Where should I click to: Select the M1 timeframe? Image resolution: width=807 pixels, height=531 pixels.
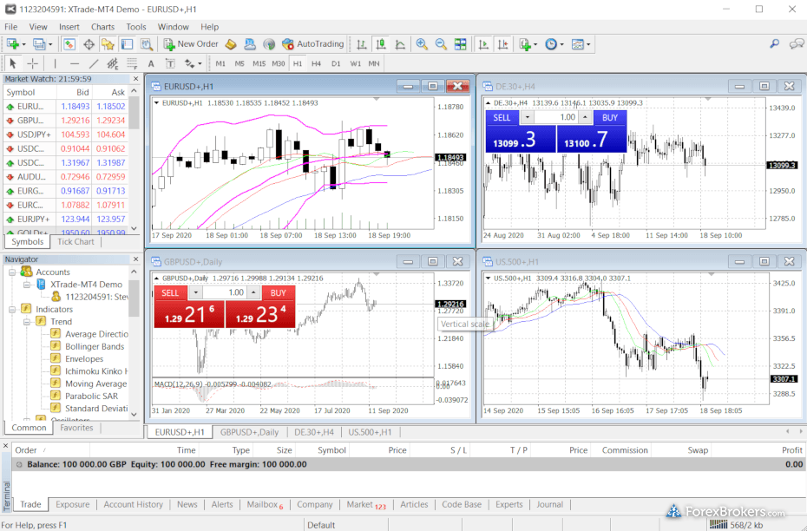[x=220, y=63]
